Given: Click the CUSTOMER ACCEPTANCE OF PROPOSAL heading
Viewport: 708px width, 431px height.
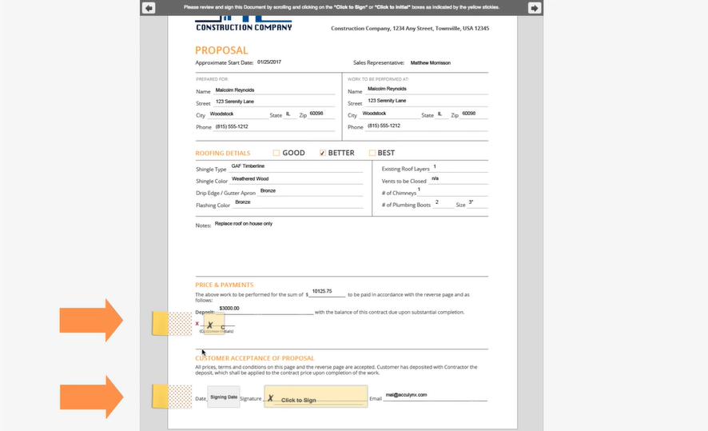Looking at the screenshot, I should tap(255, 357).
